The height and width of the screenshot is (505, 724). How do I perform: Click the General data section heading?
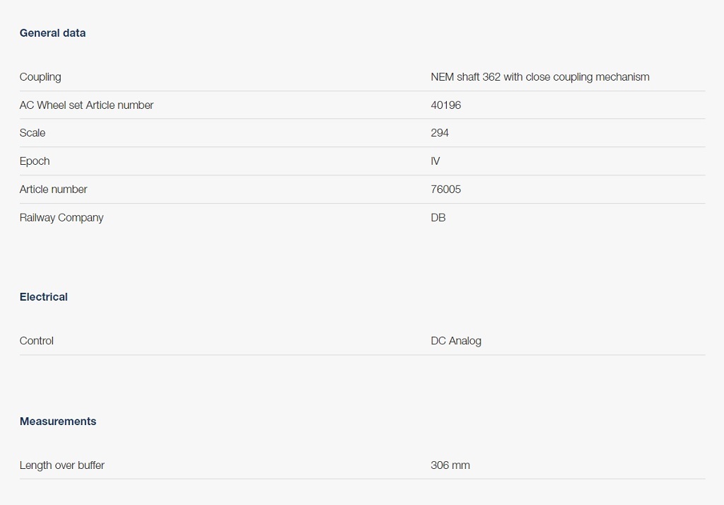tap(52, 33)
